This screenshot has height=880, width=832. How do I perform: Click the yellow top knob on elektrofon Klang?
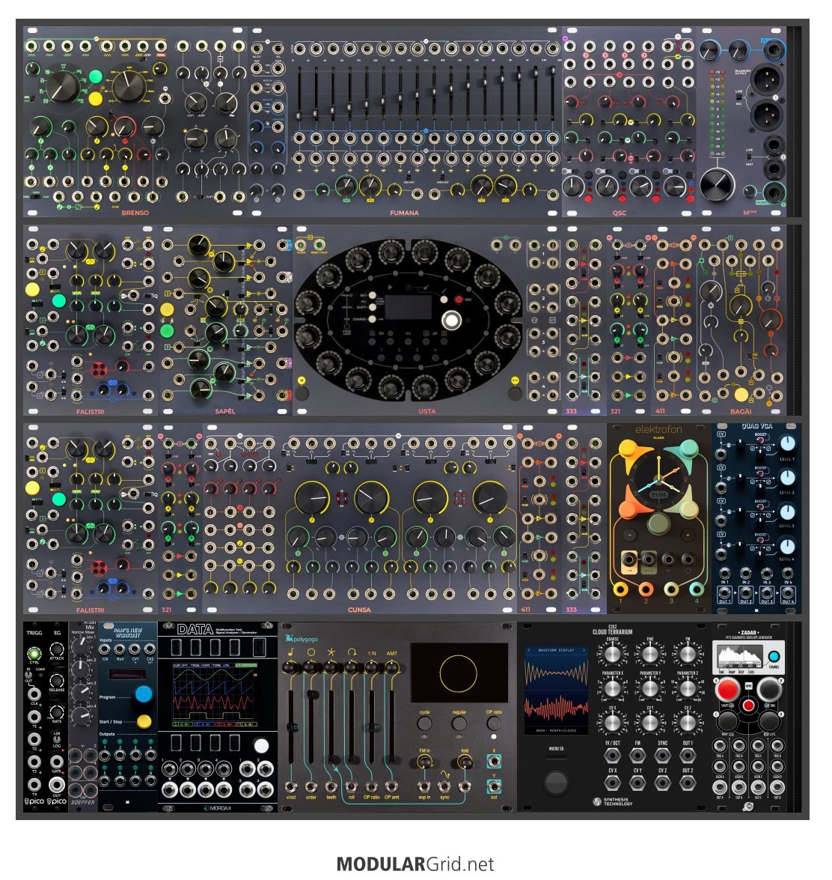click(628, 449)
